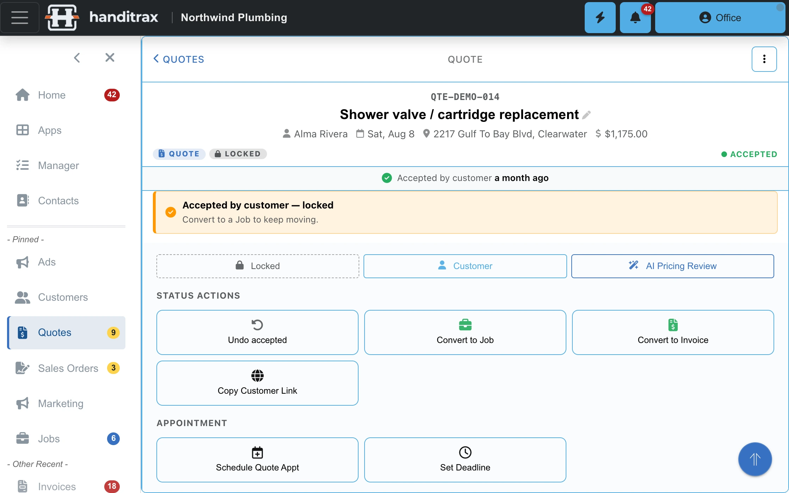Screen dimensions: 789x493
Task: Click Copy Customer Link
Action: pos(257,383)
